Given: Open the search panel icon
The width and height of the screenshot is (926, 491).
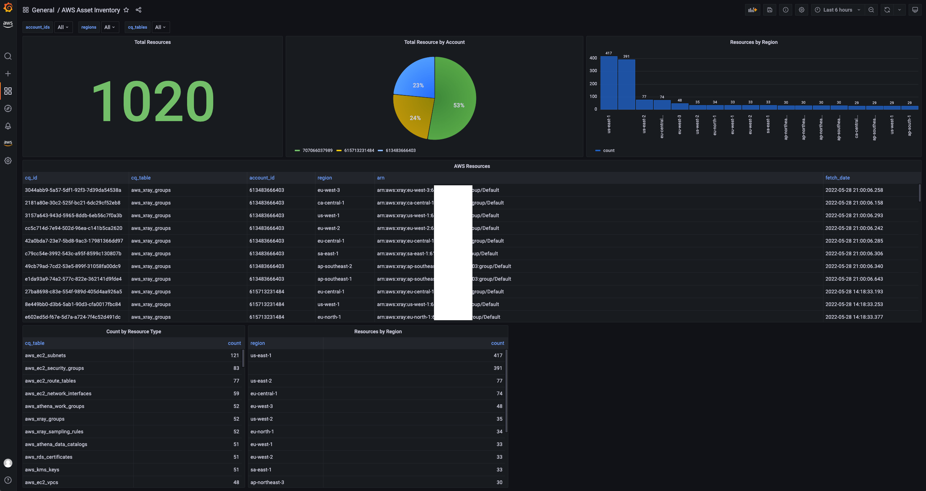Looking at the screenshot, I should coord(8,56).
